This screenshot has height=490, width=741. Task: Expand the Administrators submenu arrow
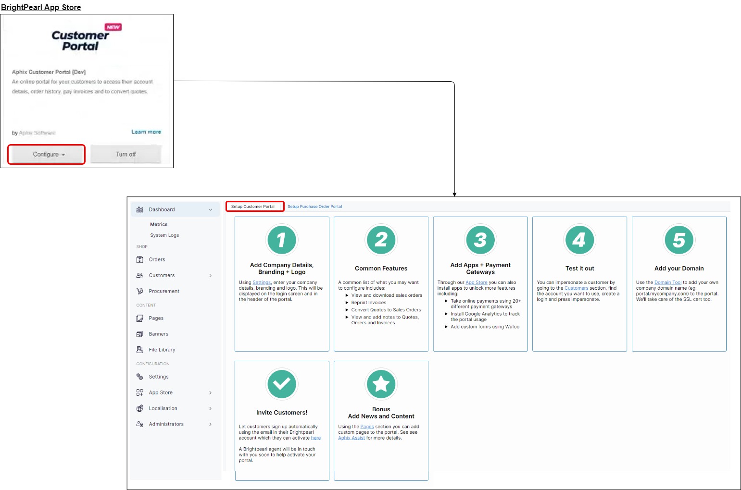click(x=210, y=424)
